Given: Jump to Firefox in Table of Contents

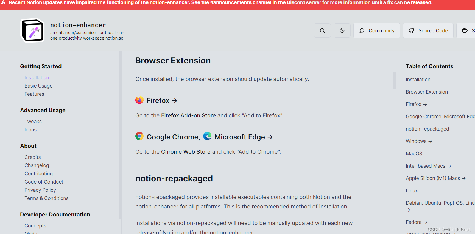Looking at the screenshot, I should 417,104.
